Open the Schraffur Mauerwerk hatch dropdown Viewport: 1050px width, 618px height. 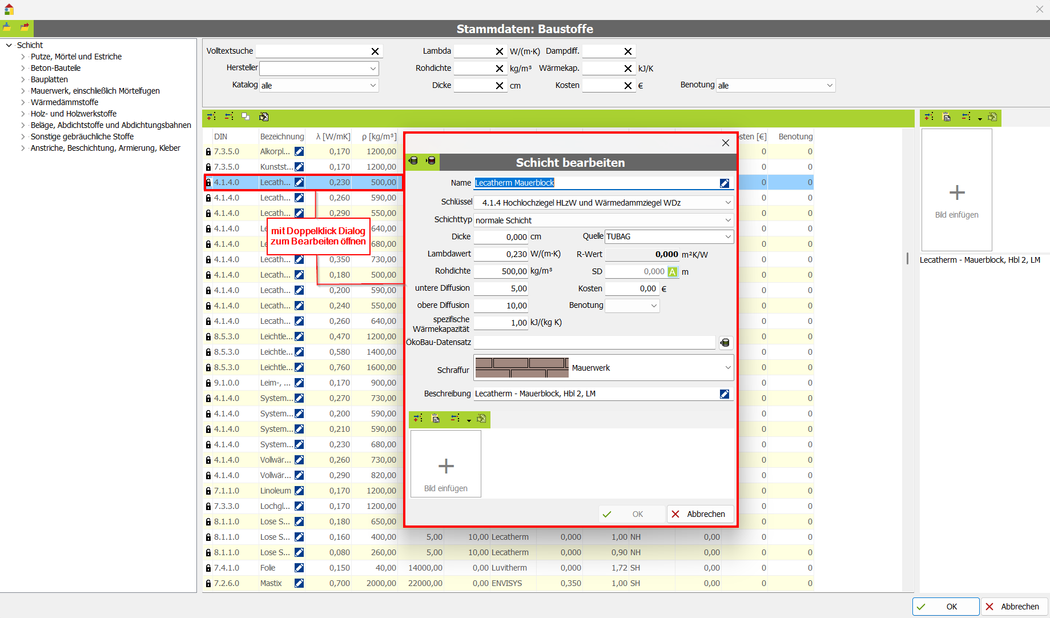coord(728,368)
